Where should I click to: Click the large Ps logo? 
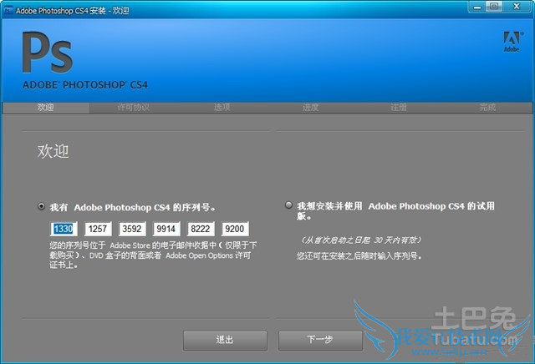tap(48, 52)
